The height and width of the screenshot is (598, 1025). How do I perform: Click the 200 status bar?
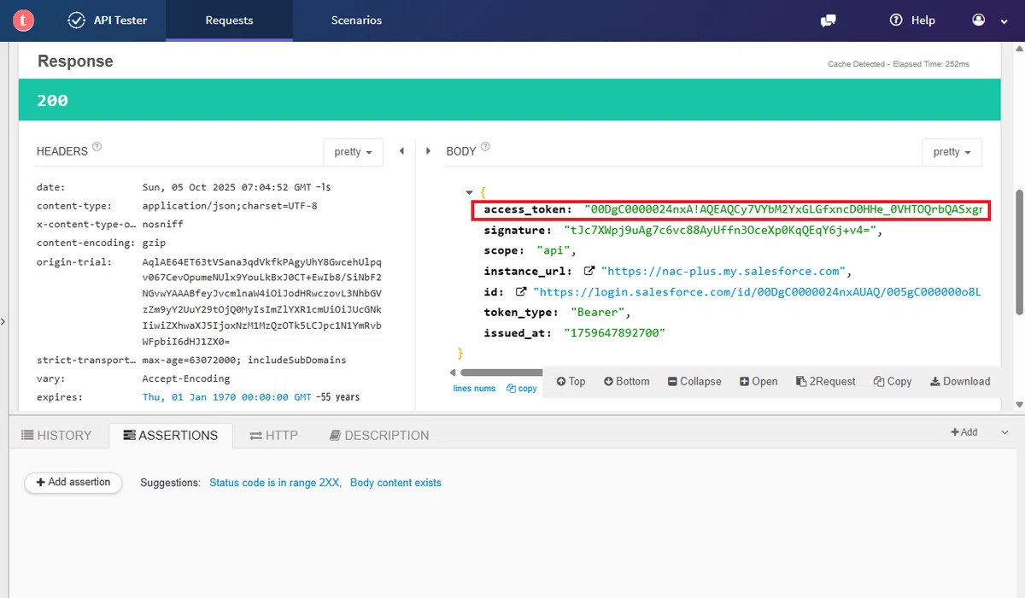click(510, 100)
